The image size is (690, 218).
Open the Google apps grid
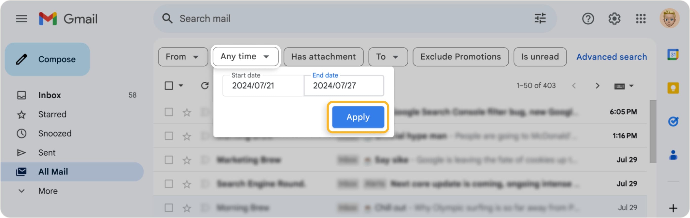click(x=641, y=19)
